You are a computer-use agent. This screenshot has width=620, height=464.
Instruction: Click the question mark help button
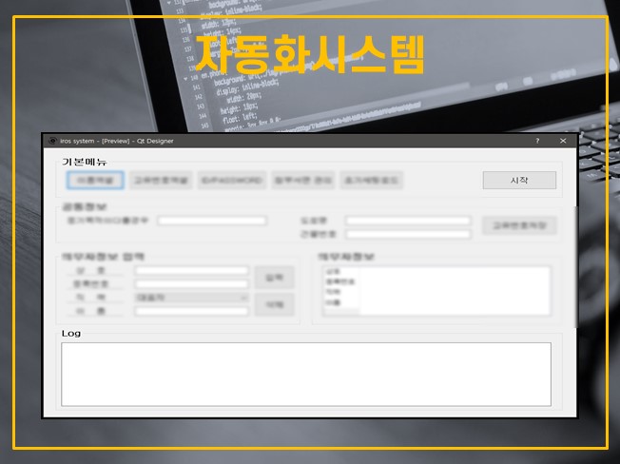537,141
